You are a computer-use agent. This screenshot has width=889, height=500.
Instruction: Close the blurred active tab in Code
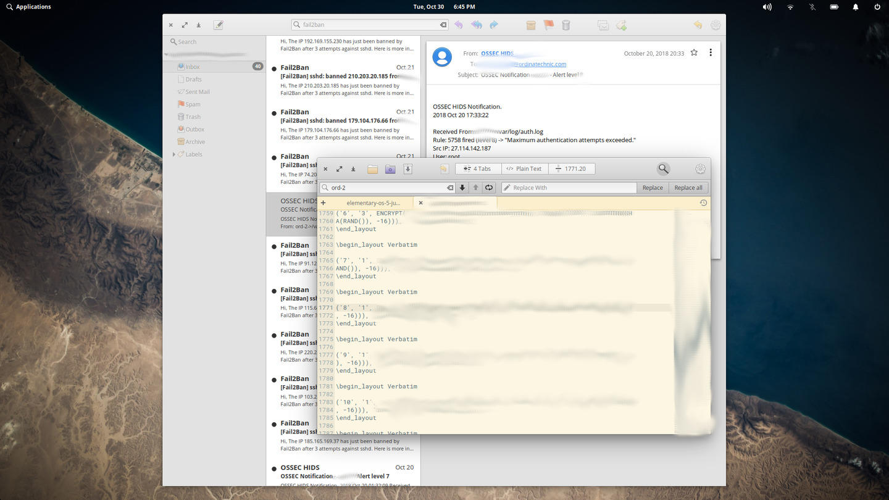tap(420, 202)
